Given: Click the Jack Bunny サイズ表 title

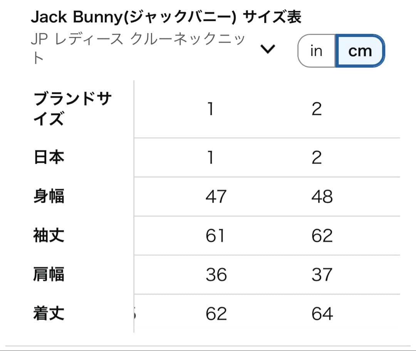Looking at the screenshot, I should click(x=168, y=16).
